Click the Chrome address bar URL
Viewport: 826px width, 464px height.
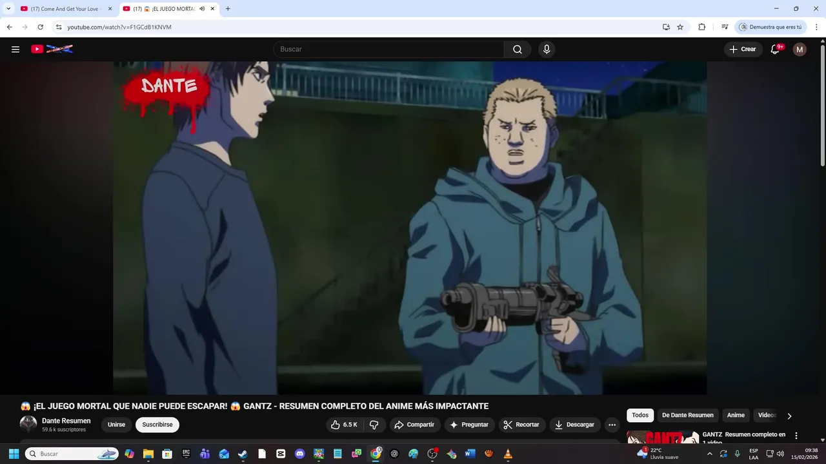tap(119, 27)
